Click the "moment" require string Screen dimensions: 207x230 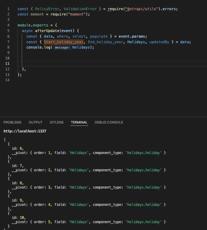[77, 14]
